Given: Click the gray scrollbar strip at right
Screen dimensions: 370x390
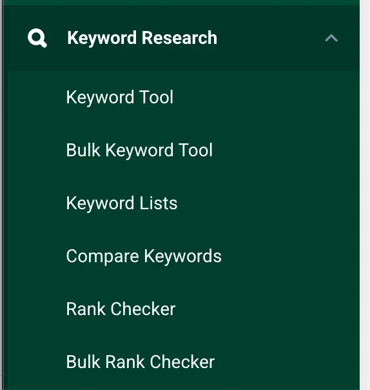Looking at the screenshot, I should 365,195.
